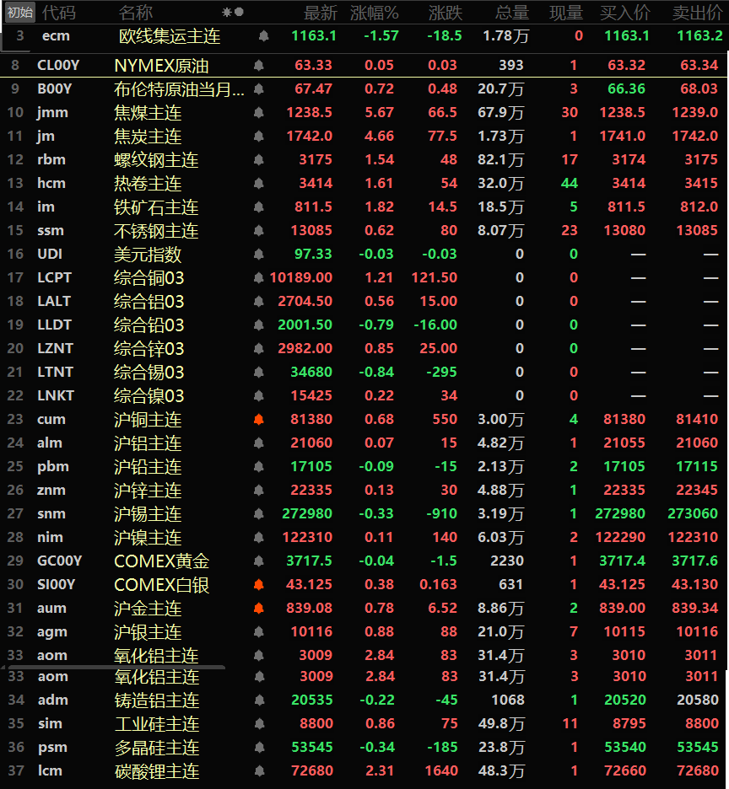
Task: Open the 布伦特原油当月 contract row
Action: (179, 89)
